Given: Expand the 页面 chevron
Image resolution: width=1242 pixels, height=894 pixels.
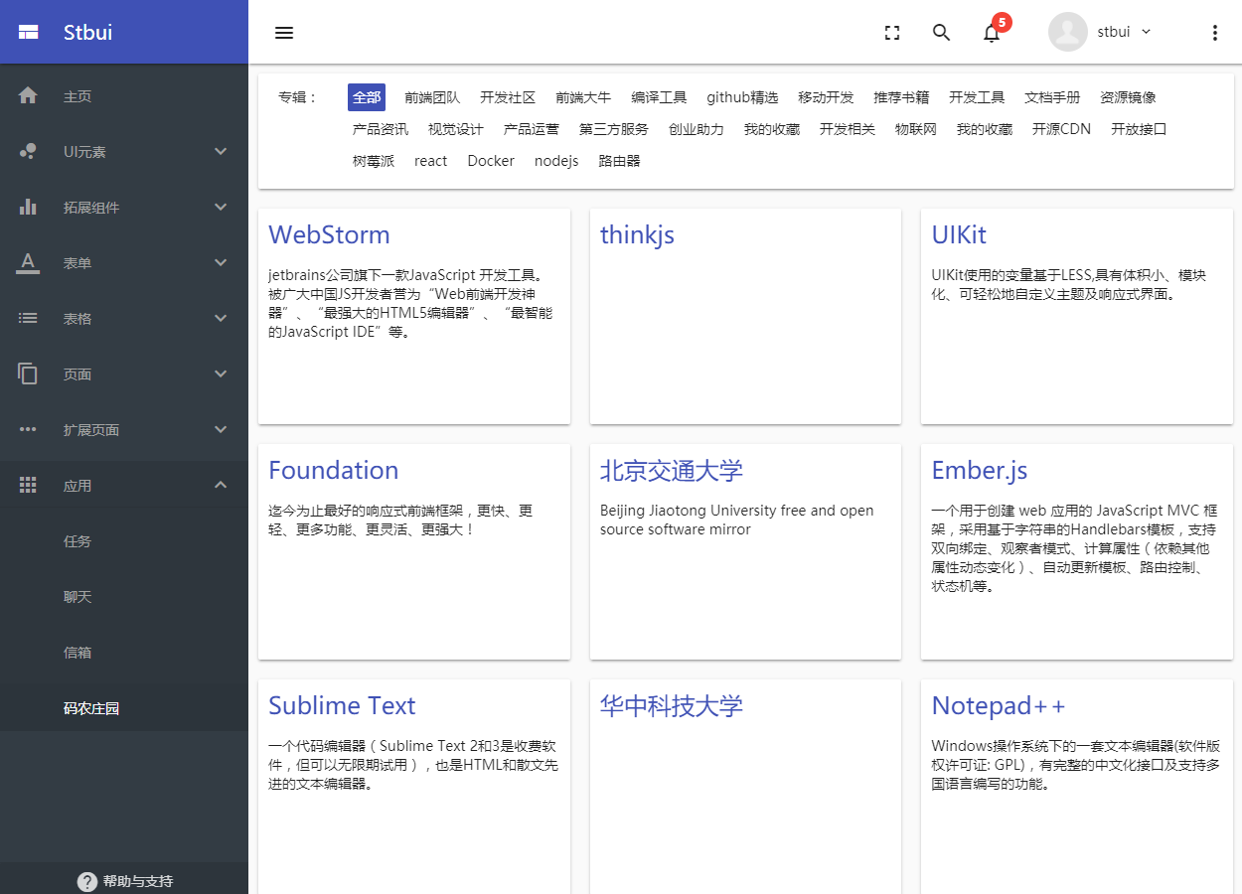Looking at the screenshot, I should pos(221,373).
